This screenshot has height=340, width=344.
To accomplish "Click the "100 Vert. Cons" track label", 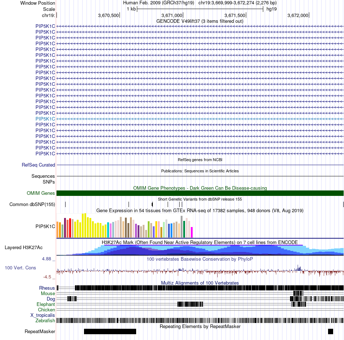I will pyautogui.click(x=20, y=268).
